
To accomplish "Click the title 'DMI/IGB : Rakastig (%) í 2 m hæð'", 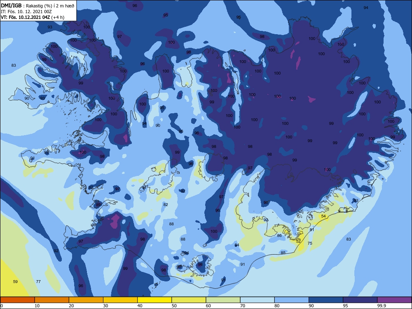I will point(37,5).
